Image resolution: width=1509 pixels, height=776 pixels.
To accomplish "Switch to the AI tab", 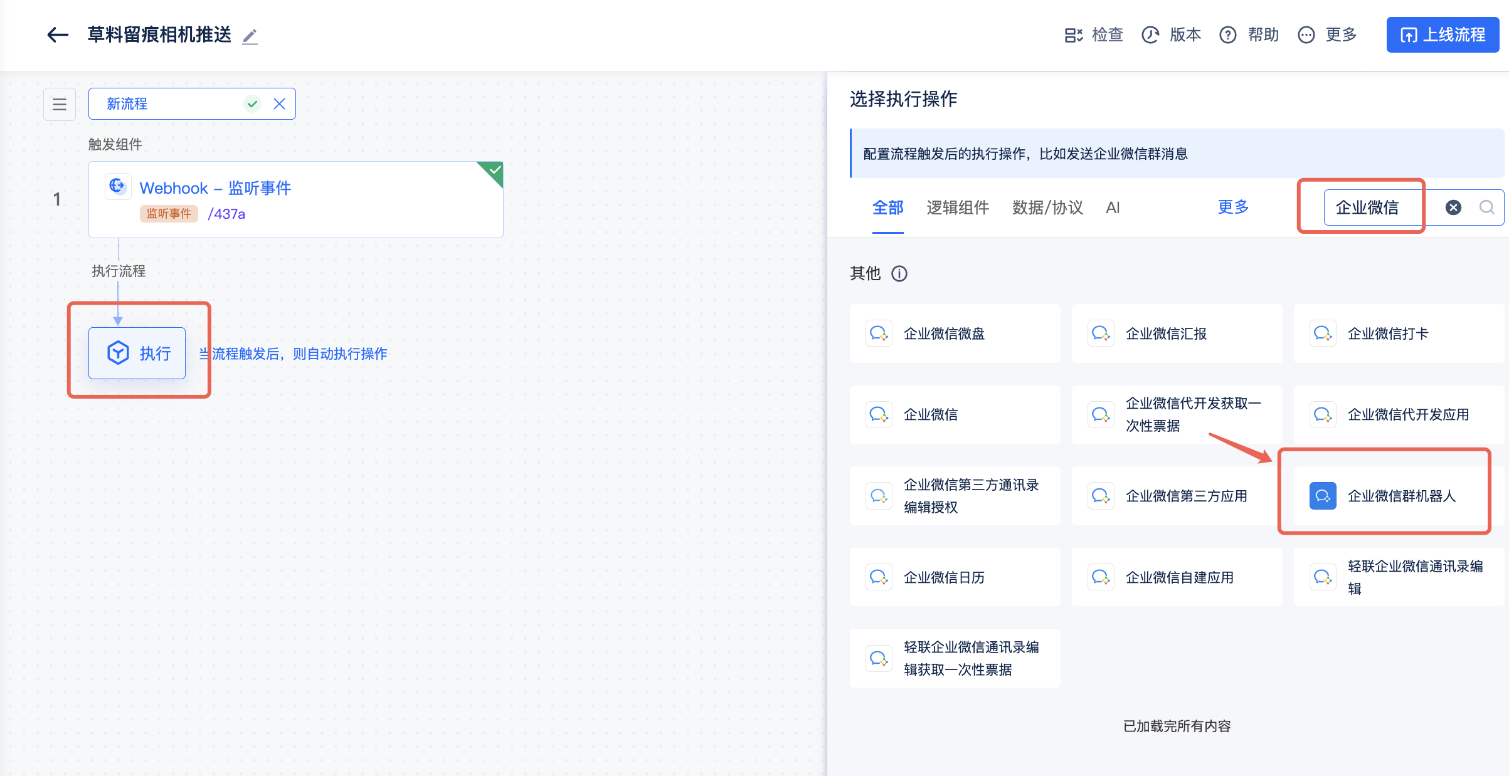I will pos(1113,207).
